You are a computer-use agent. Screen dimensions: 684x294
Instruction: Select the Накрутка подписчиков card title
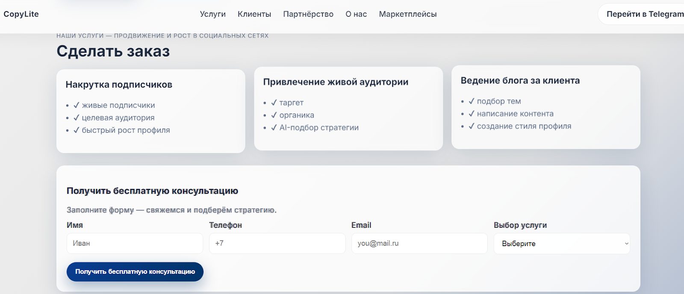(x=119, y=85)
